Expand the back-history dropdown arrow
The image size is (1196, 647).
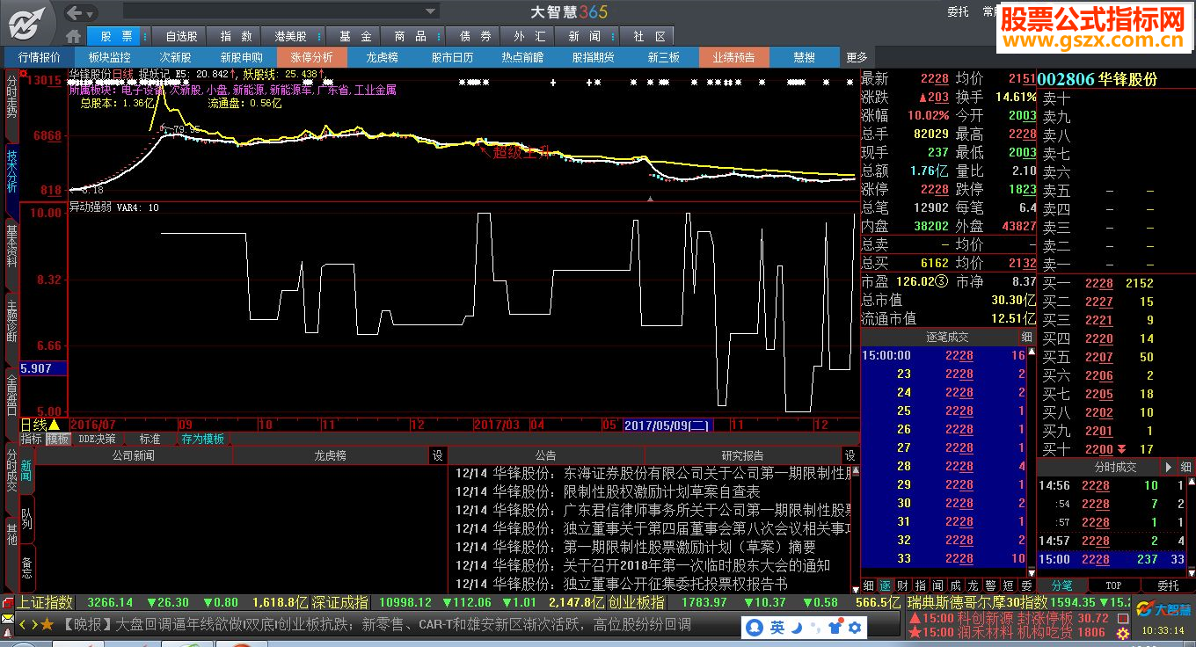90,12
